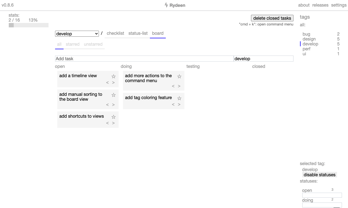Click the Rydeen lightning logo

(x=166, y=5)
